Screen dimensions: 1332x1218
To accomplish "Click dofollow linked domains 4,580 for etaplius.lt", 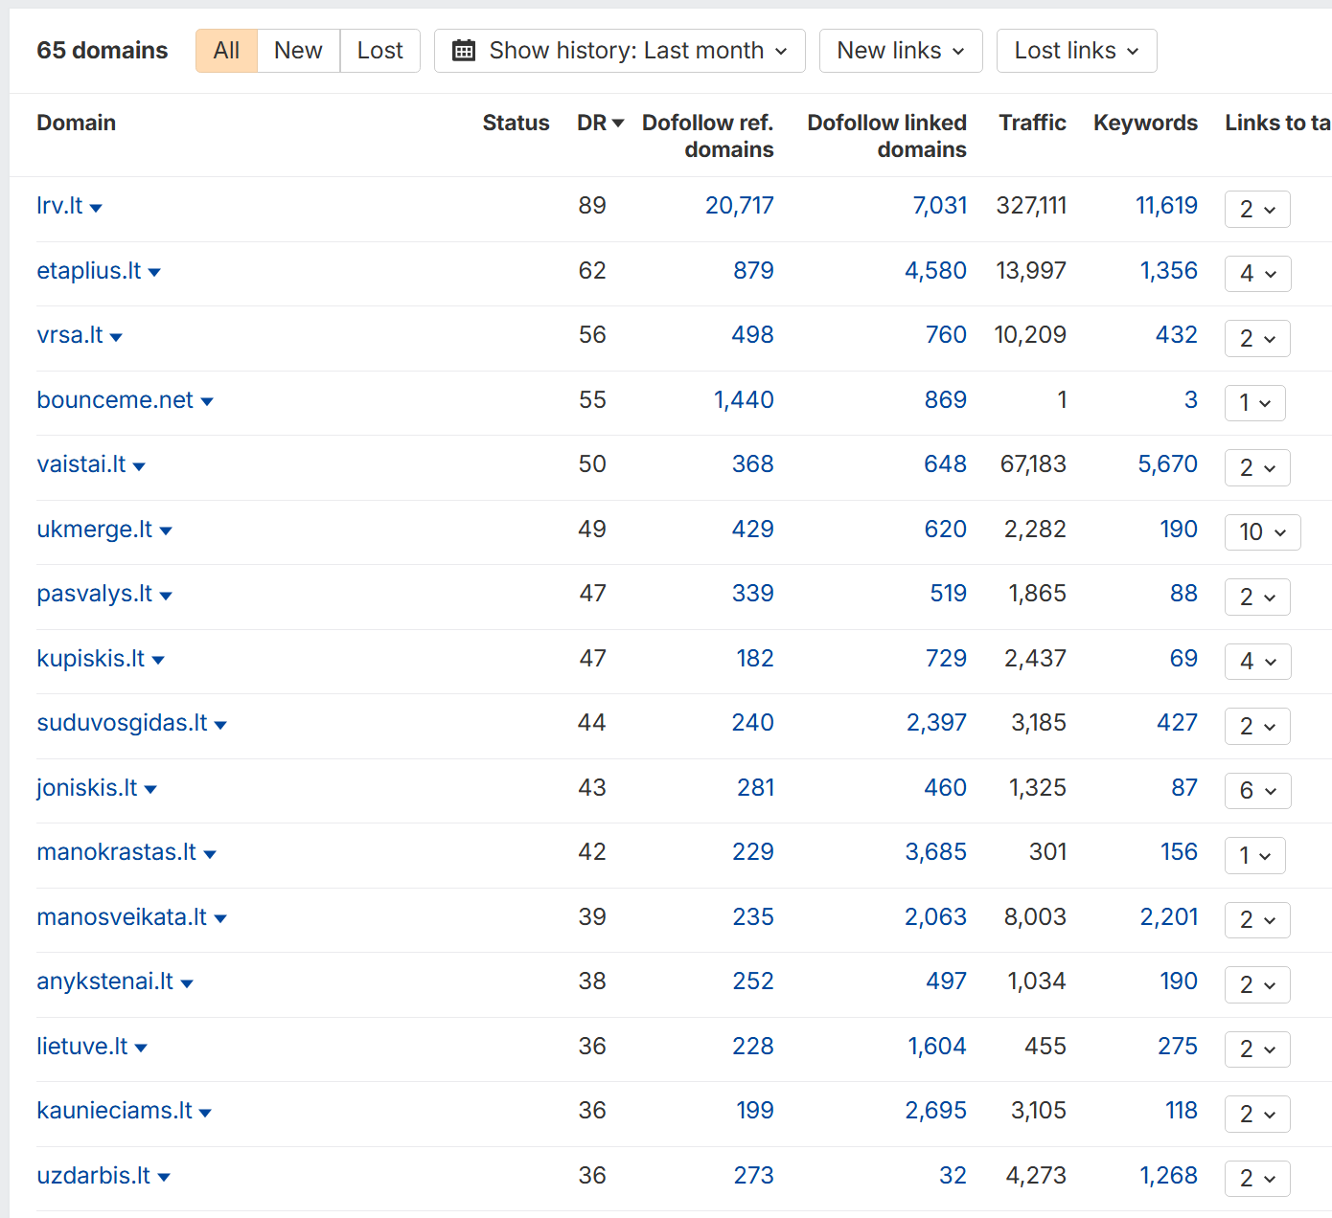I will tap(935, 271).
